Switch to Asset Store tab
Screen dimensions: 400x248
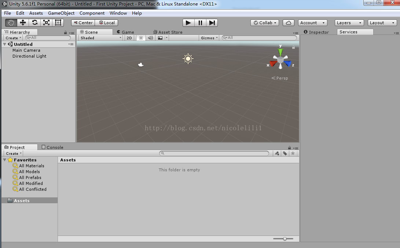click(168, 32)
